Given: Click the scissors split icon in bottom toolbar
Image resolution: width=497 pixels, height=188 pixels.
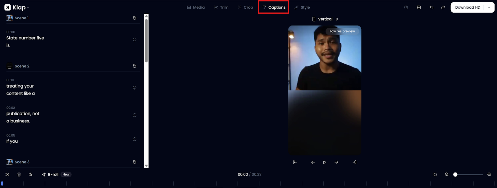Looking at the screenshot, I should pyautogui.click(x=7, y=175).
